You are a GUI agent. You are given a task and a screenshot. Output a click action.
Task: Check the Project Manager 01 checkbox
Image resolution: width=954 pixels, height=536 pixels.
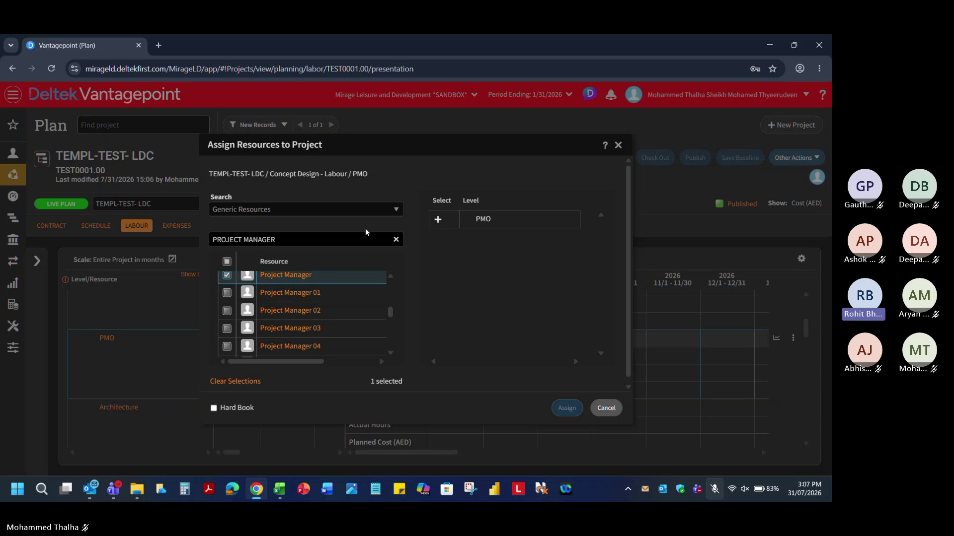[x=227, y=293]
